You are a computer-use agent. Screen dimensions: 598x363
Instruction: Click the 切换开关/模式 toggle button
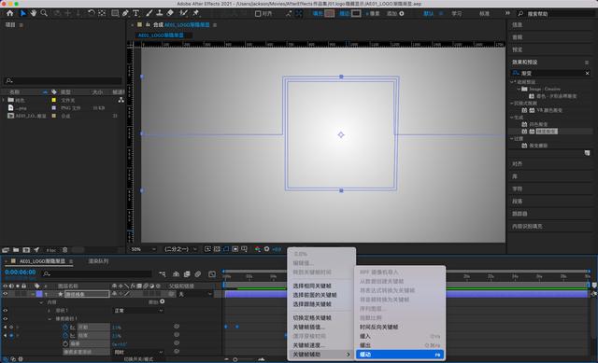(x=138, y=359)
